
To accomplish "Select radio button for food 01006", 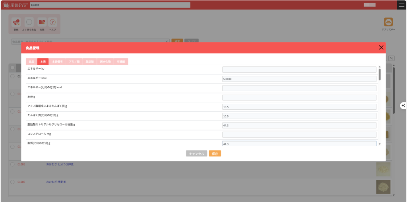I will point(12,182).
